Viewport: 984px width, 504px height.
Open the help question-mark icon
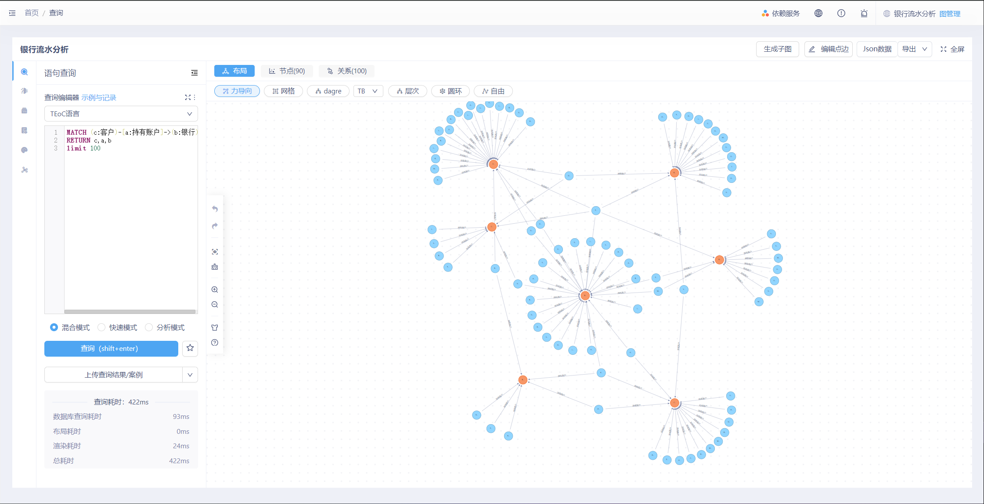[215, 343]
